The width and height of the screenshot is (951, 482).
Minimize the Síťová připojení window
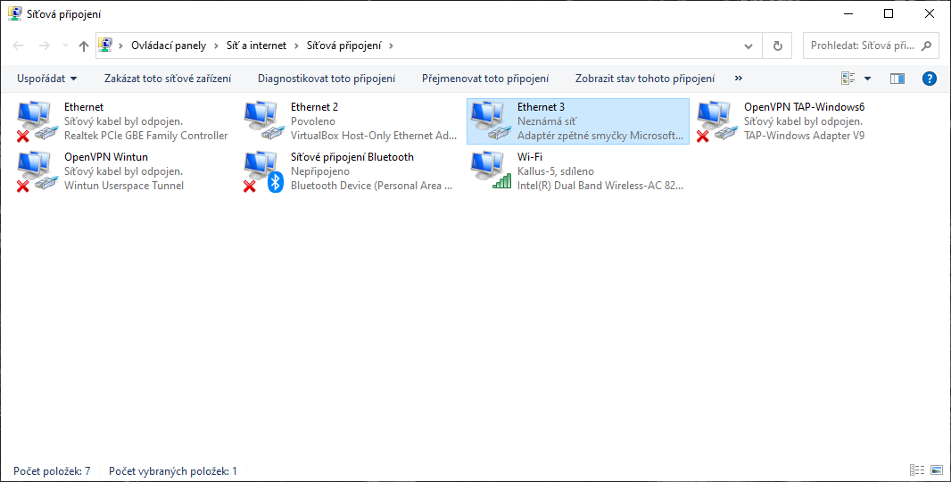pos(848,13)
